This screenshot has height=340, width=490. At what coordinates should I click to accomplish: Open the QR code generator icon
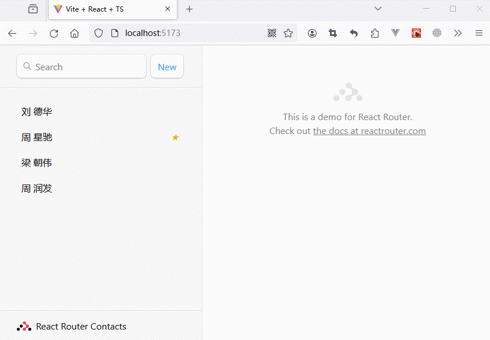tap(272, 34)
